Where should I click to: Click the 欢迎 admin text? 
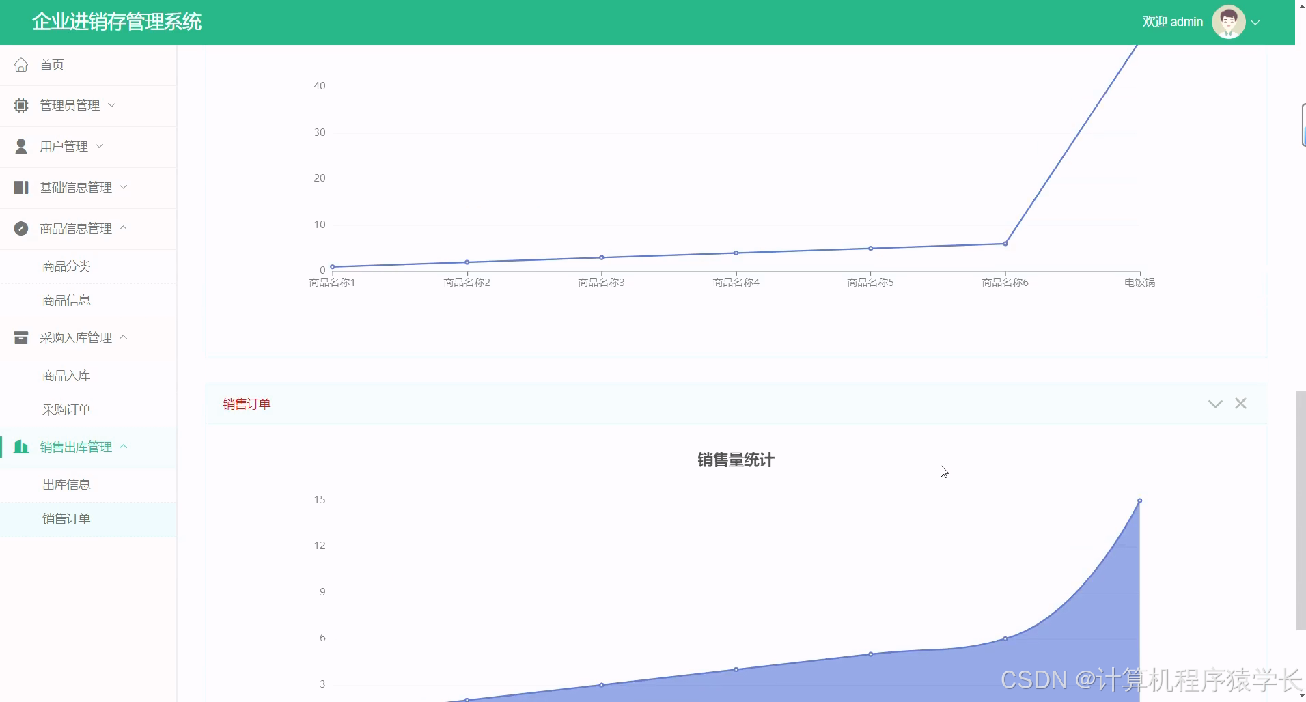[1173, 22]
